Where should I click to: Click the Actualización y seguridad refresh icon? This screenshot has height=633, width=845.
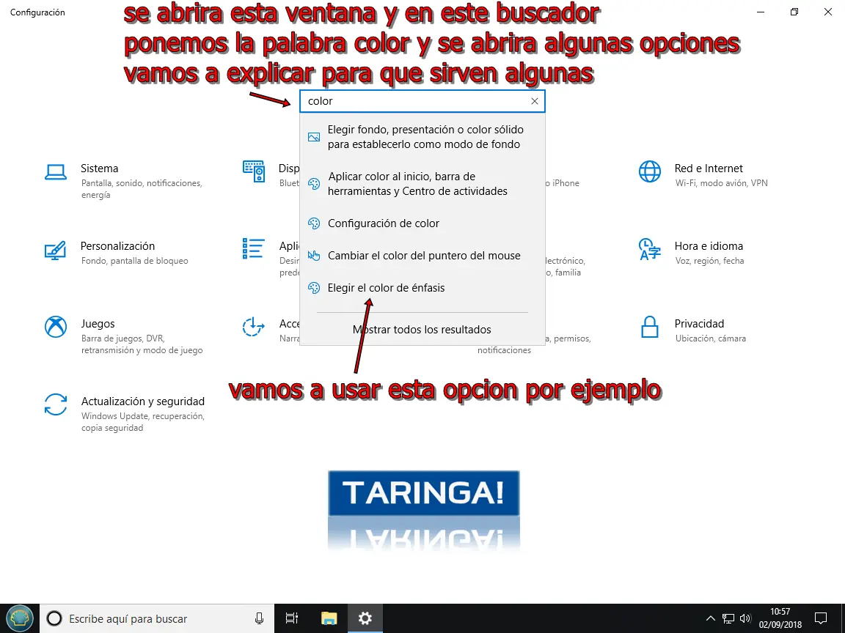(x=56, y=404)
